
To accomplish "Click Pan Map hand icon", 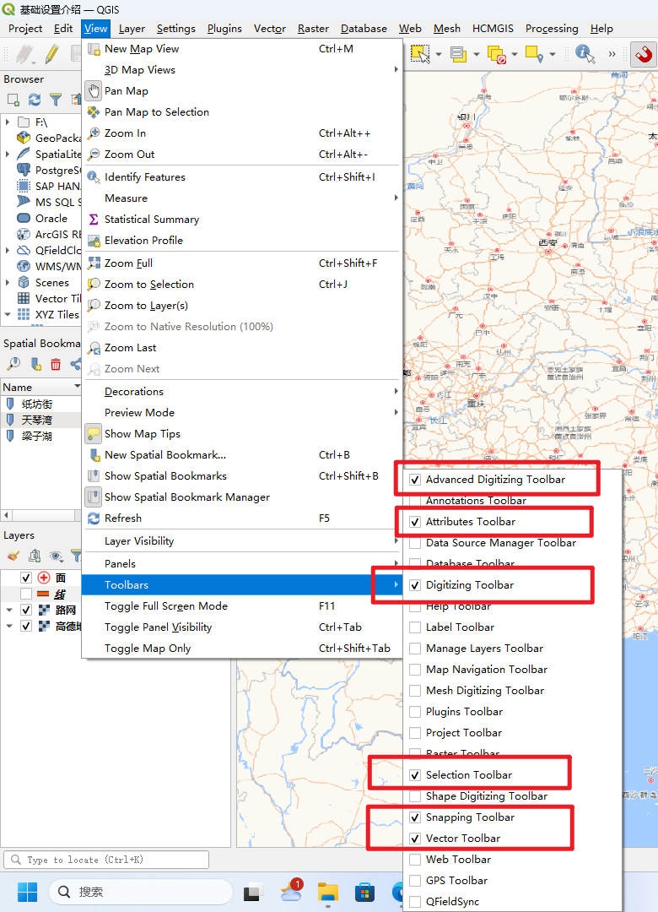I will (x=94, y=90).
